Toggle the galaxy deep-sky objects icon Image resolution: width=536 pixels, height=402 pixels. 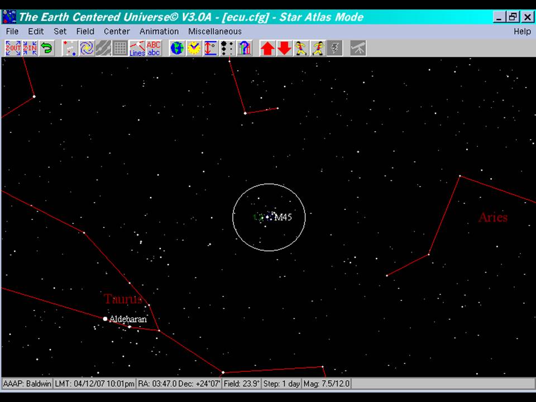(87, 48)
